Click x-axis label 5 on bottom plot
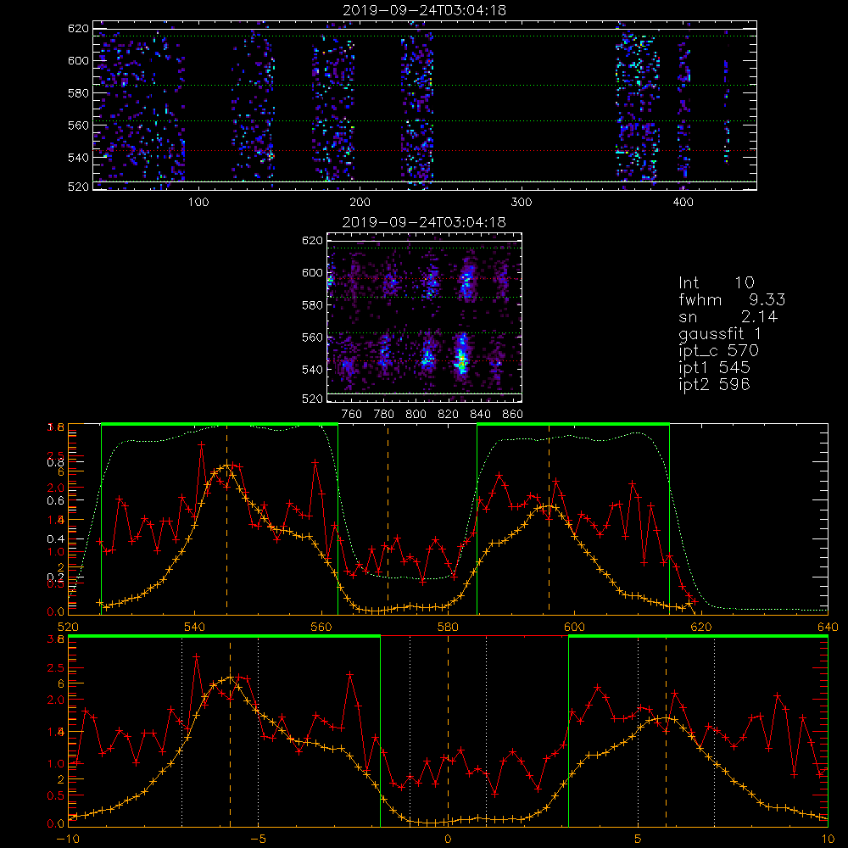This screenshot has width=848, height=848. pyautogui.click(x=639, y=839)
